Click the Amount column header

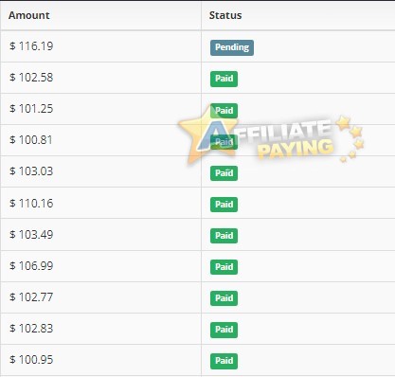29,15
